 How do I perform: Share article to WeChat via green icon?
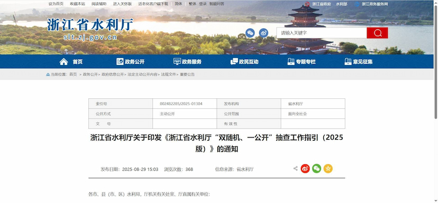point(316,169)
